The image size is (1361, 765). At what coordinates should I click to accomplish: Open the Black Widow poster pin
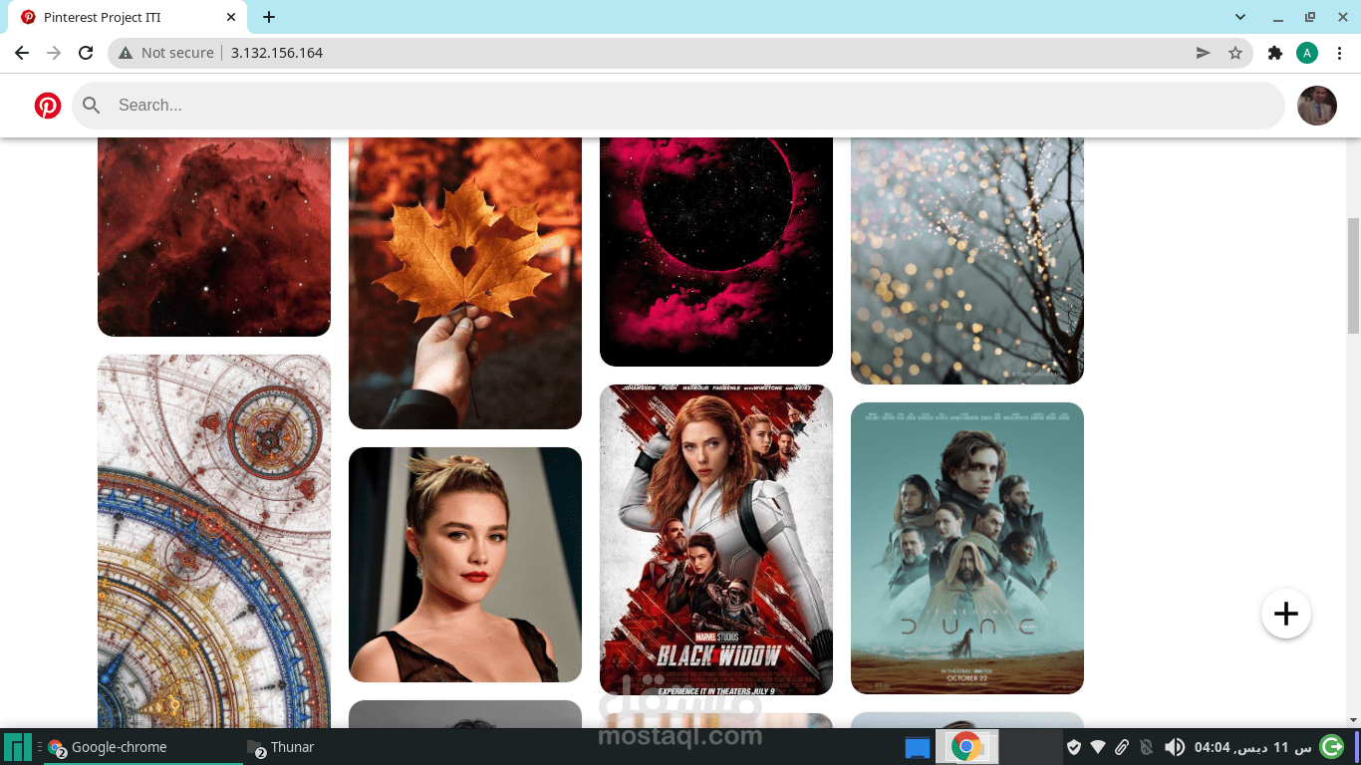coord(715,539)
